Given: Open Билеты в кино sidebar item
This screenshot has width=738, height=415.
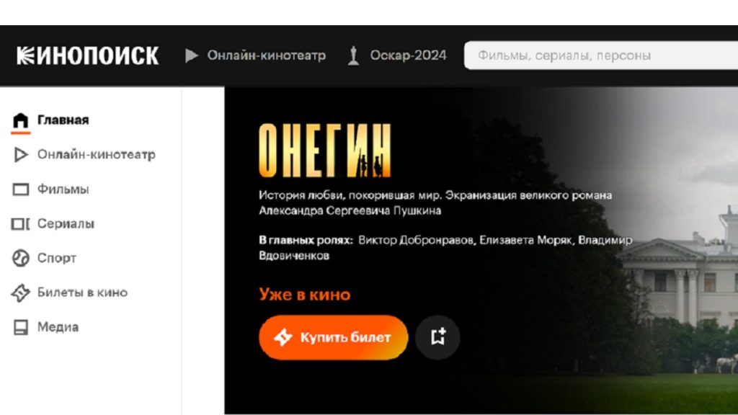Looking at the screenshot, I should (82, 293).
